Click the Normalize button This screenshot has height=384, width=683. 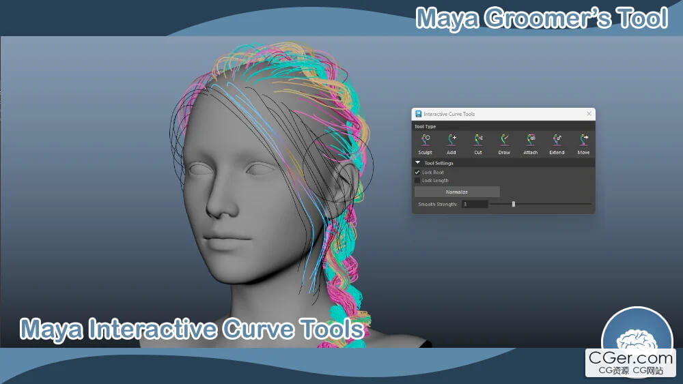coord(457,192)
